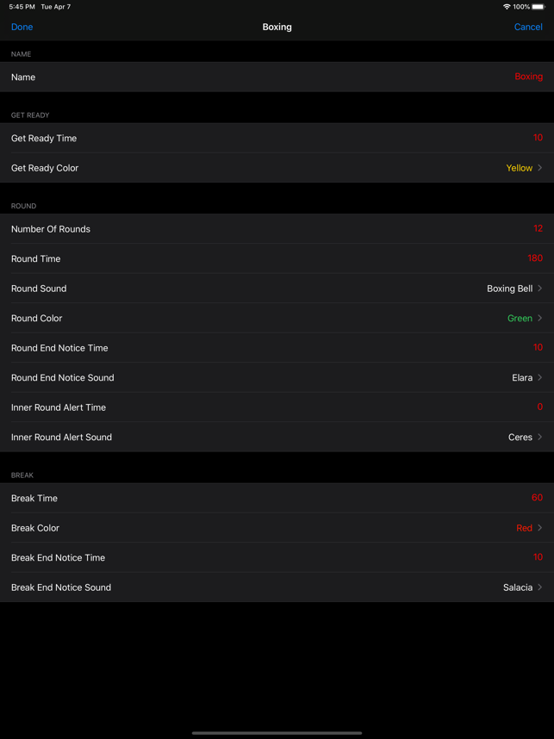
Task: Change the Number Of Rounds value
Action: (538, 228)
